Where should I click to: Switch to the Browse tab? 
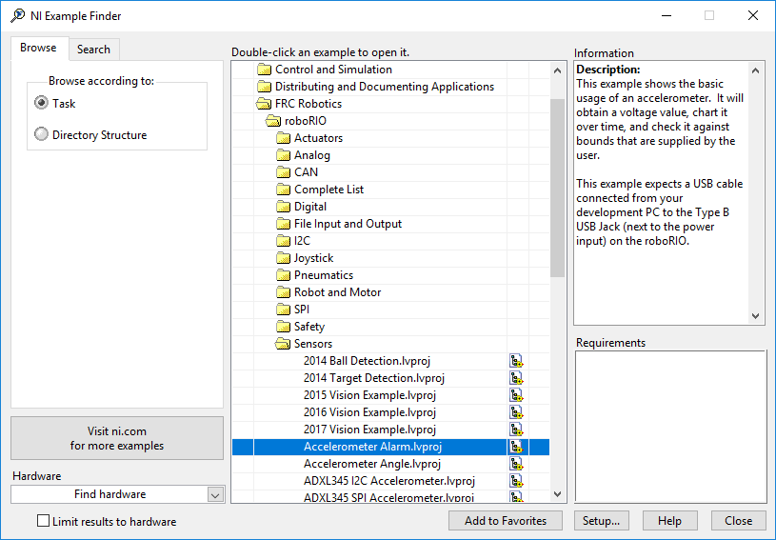(39, 49)
